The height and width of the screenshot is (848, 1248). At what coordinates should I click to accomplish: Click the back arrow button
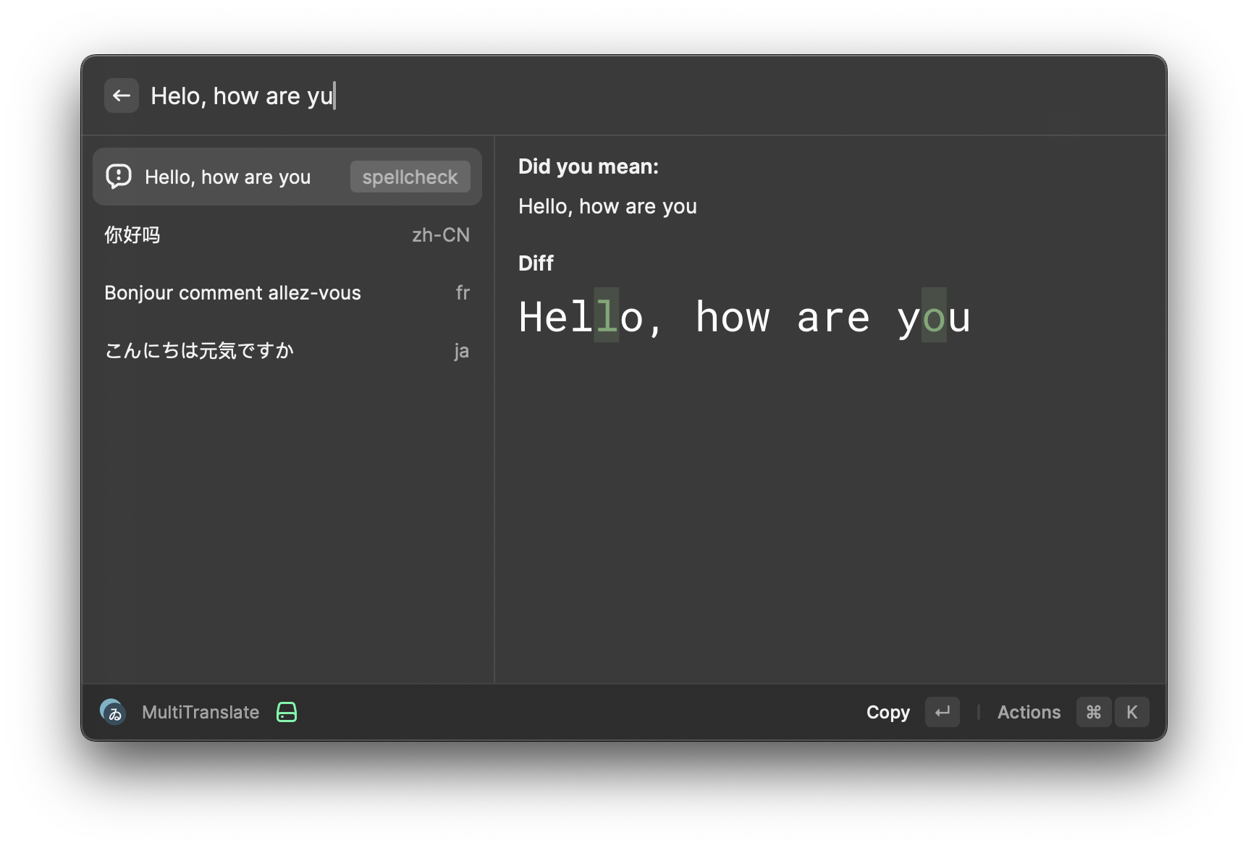(122, 96)
